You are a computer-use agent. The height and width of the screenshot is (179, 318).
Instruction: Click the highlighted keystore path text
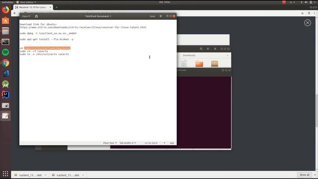(47, 48)
